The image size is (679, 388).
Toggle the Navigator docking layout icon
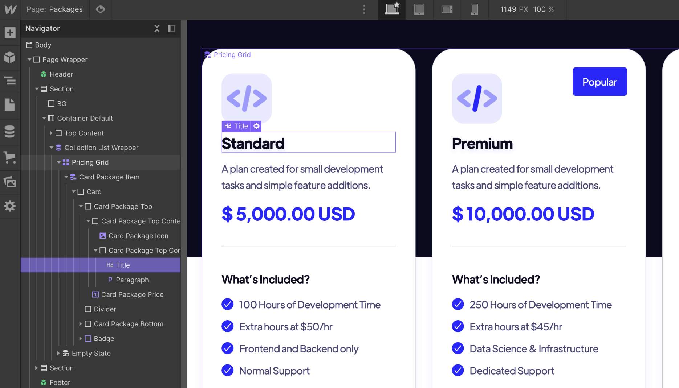click(x=171, y=28)
